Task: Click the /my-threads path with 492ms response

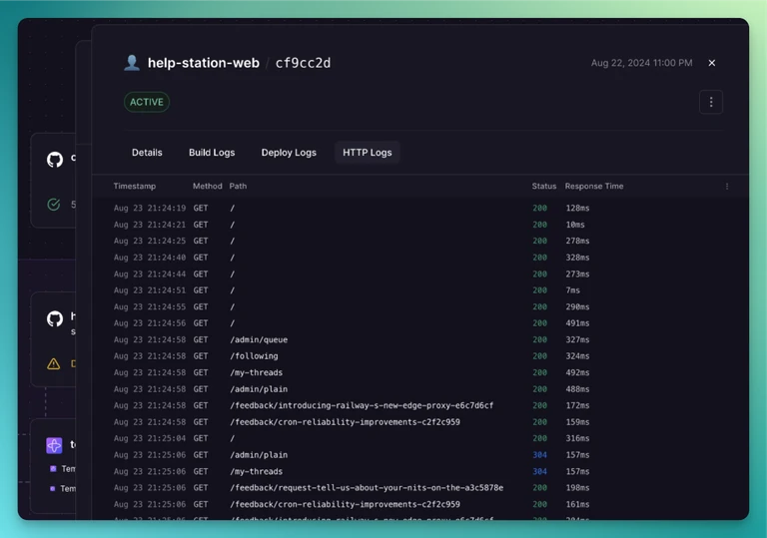Action: [257, 372]
